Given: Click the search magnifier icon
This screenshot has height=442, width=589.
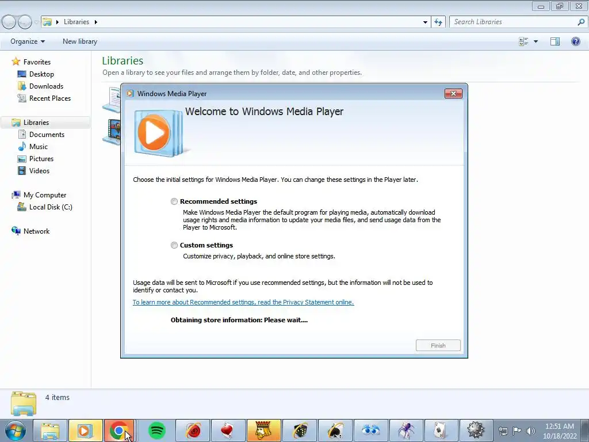Looking at the screenshot, I should (x=581, y=22).
